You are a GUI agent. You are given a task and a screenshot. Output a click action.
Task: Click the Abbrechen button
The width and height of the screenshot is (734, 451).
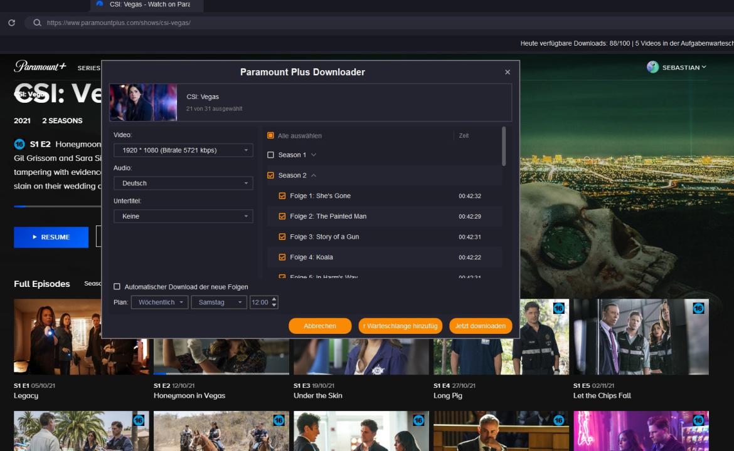pyautogui.click(x=320, y=326)
